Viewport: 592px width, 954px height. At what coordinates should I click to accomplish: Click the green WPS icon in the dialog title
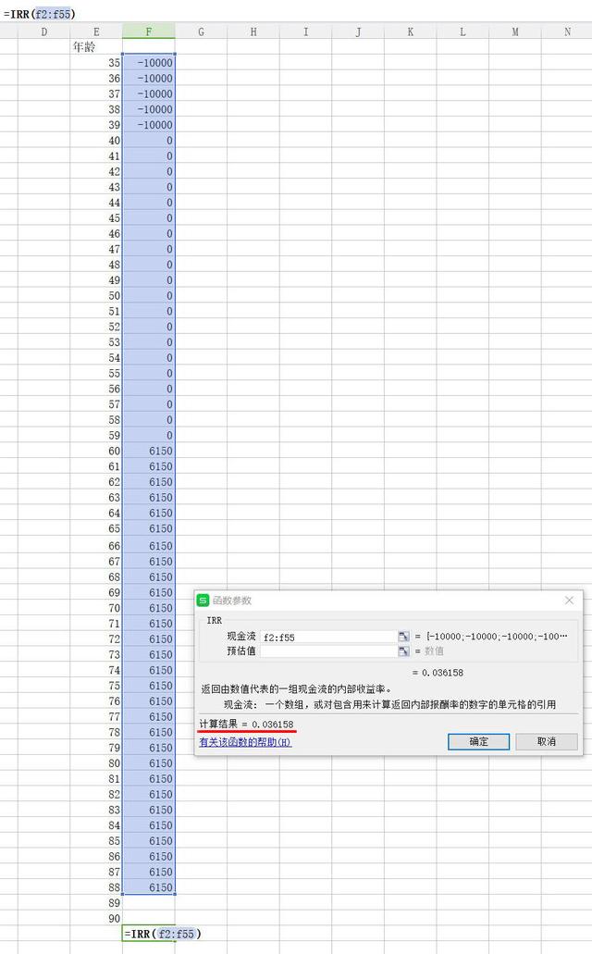(x=203, y=601)
